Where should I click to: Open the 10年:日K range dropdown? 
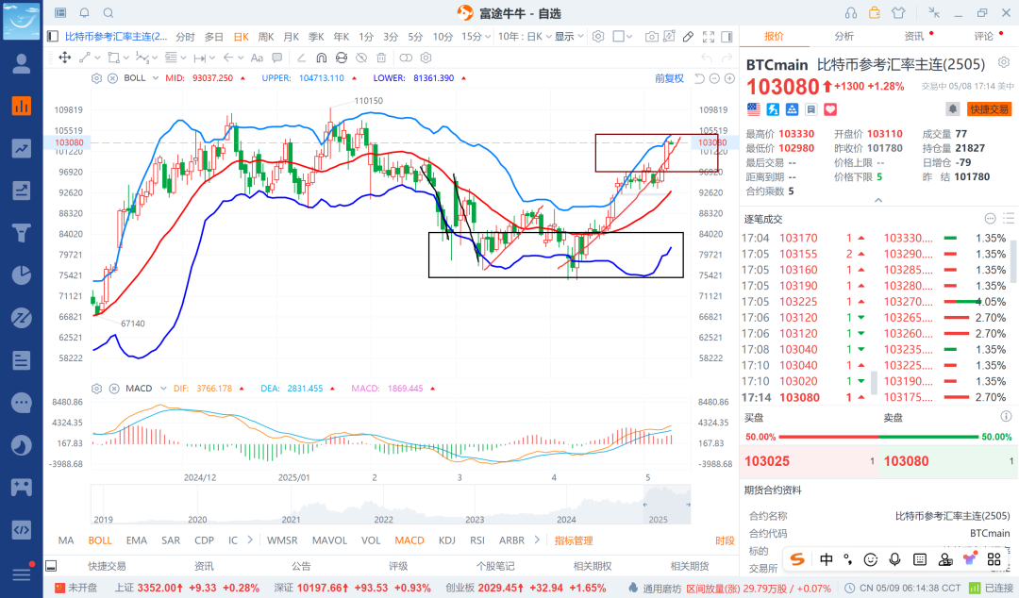(526, 37)
